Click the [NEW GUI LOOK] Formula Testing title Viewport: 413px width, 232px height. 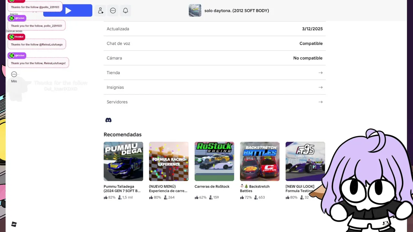300,188
